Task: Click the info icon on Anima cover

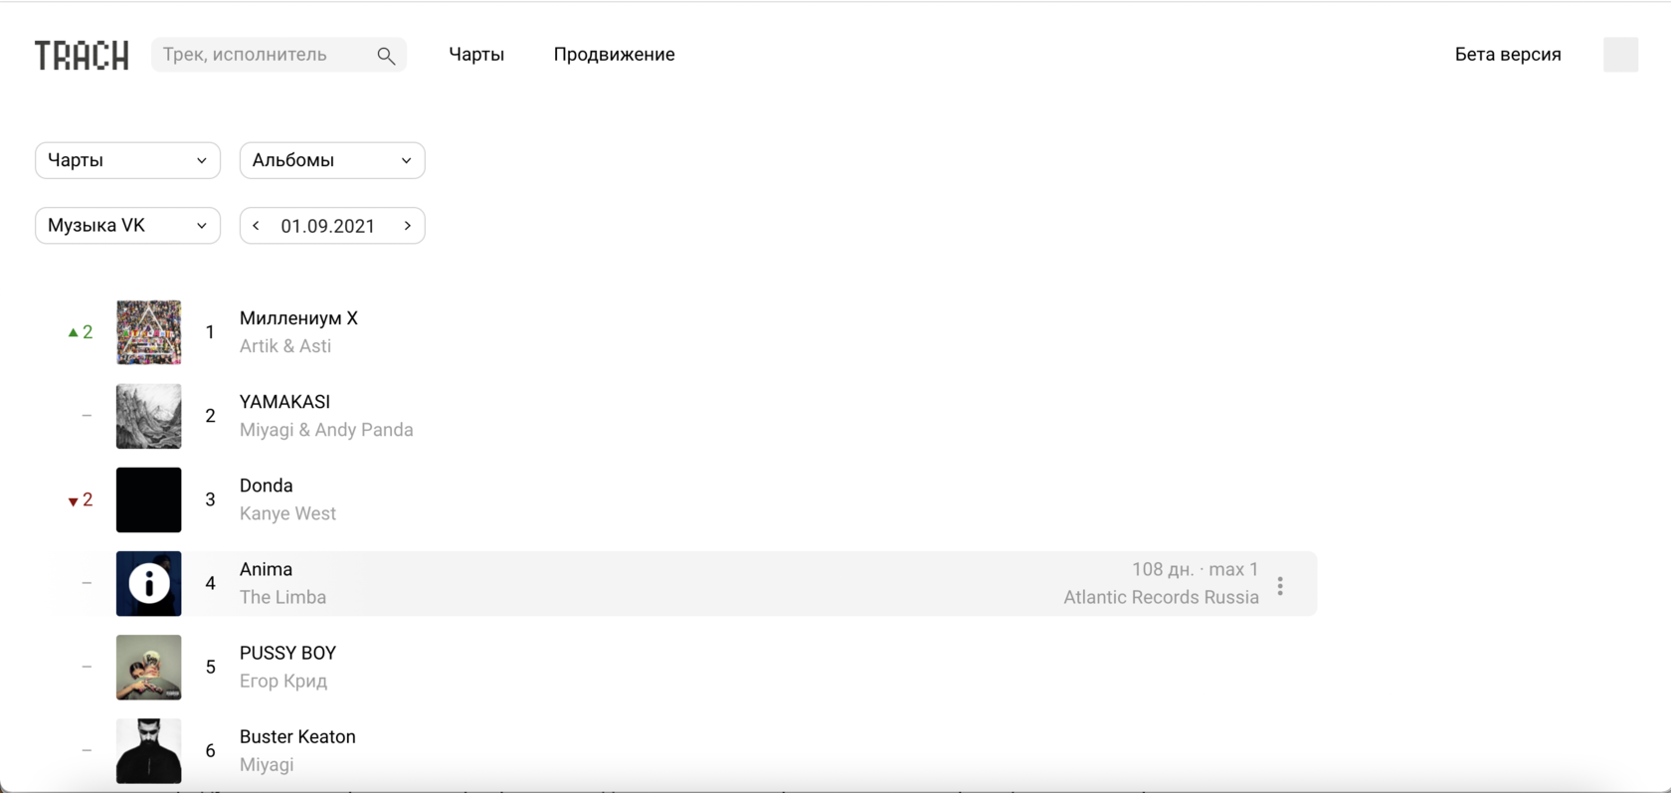Action: point(149,584)
